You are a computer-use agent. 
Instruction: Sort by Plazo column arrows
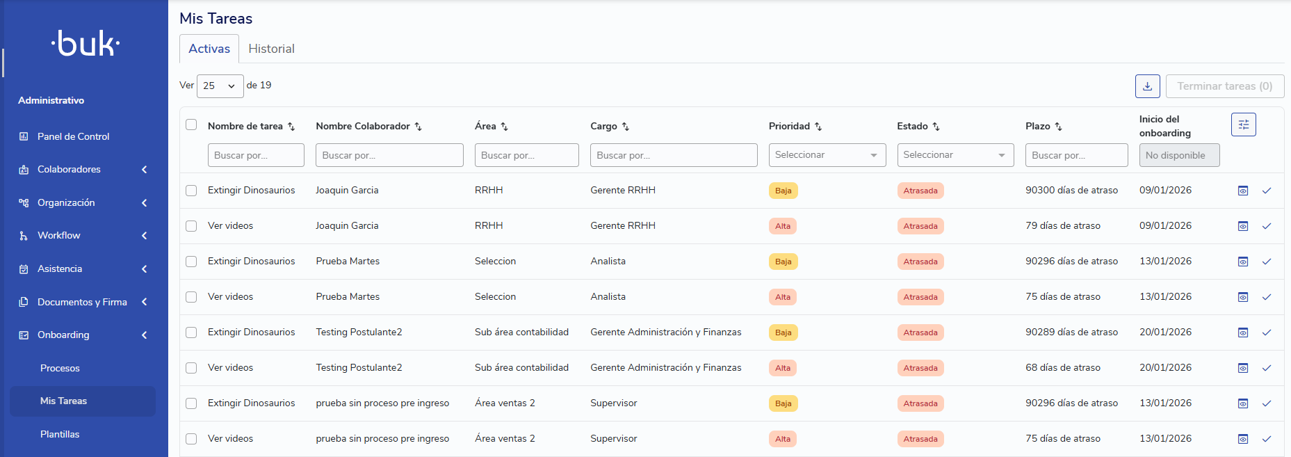tap(1058, 127)
